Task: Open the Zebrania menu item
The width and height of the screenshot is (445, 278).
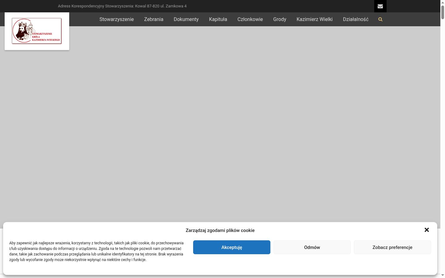Action: [154, 19]
